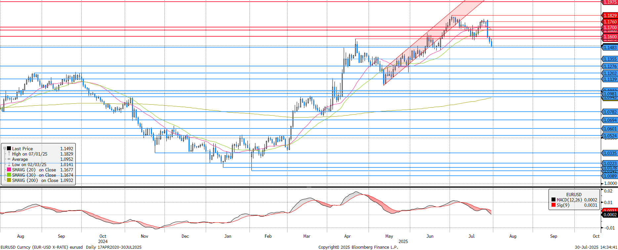Click the Jul label on time axis
The width and height of the screenshot is (618, 250).
[x=471, y=236]
